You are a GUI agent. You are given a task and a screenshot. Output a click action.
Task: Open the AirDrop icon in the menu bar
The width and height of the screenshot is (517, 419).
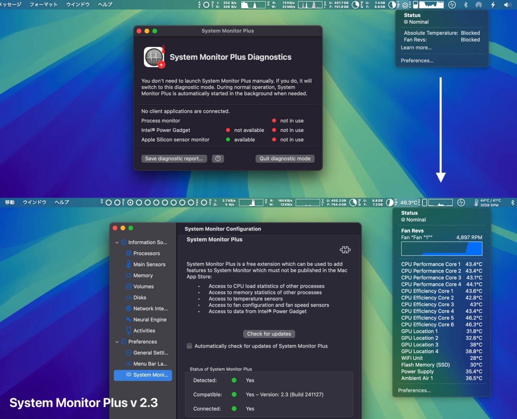click(479, 5)
